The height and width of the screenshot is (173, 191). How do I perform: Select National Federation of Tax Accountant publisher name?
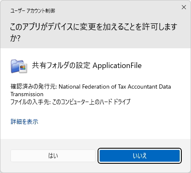click(x=106, y=86)
